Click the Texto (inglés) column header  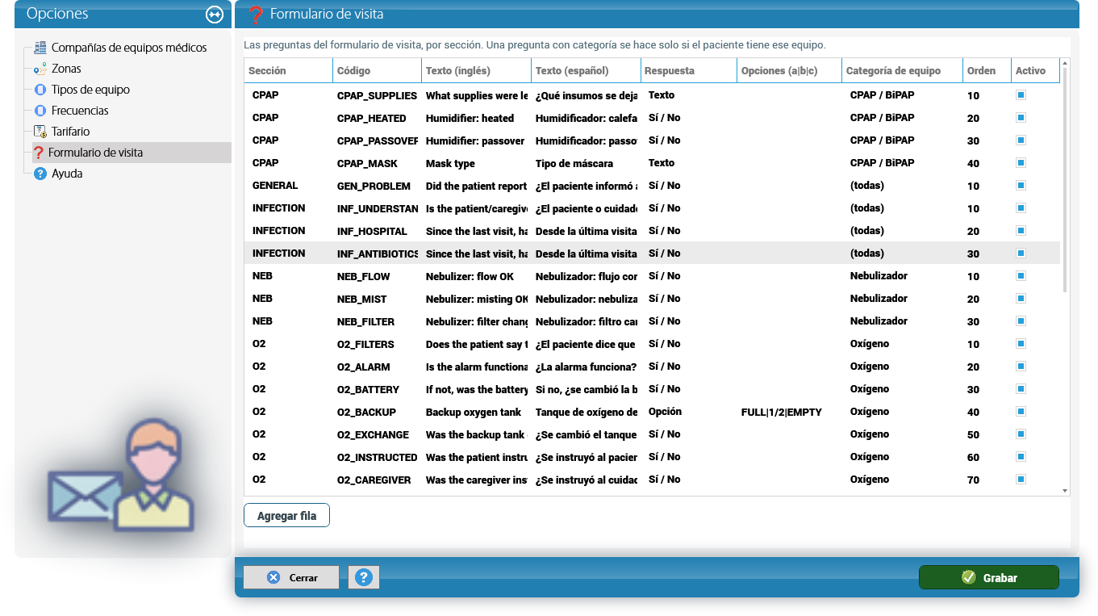tap(477, 70)
